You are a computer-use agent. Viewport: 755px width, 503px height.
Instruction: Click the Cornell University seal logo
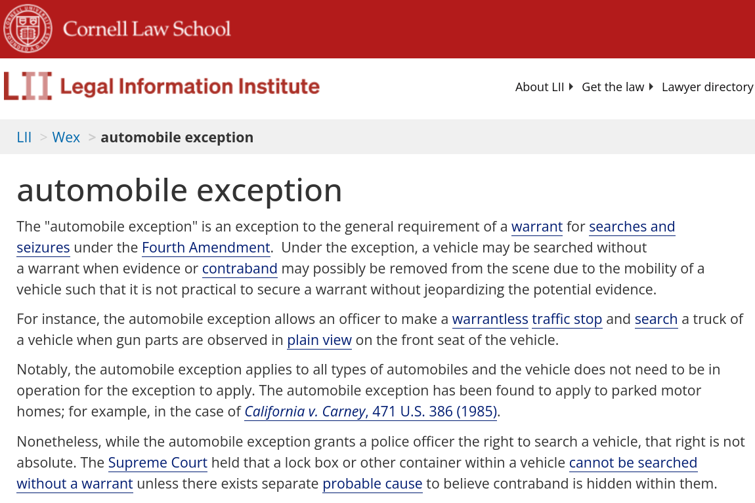28,28
